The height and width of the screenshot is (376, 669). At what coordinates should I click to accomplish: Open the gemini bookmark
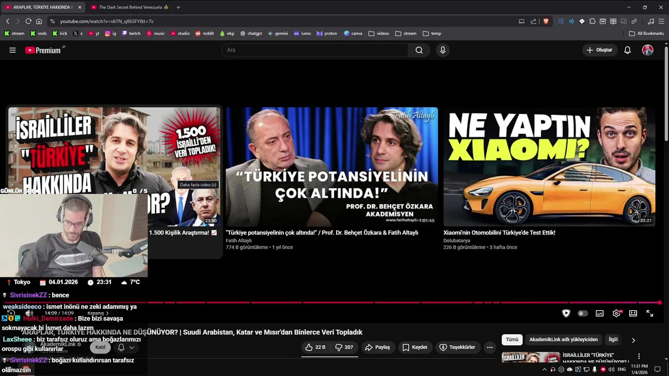(x=278, y=33)
